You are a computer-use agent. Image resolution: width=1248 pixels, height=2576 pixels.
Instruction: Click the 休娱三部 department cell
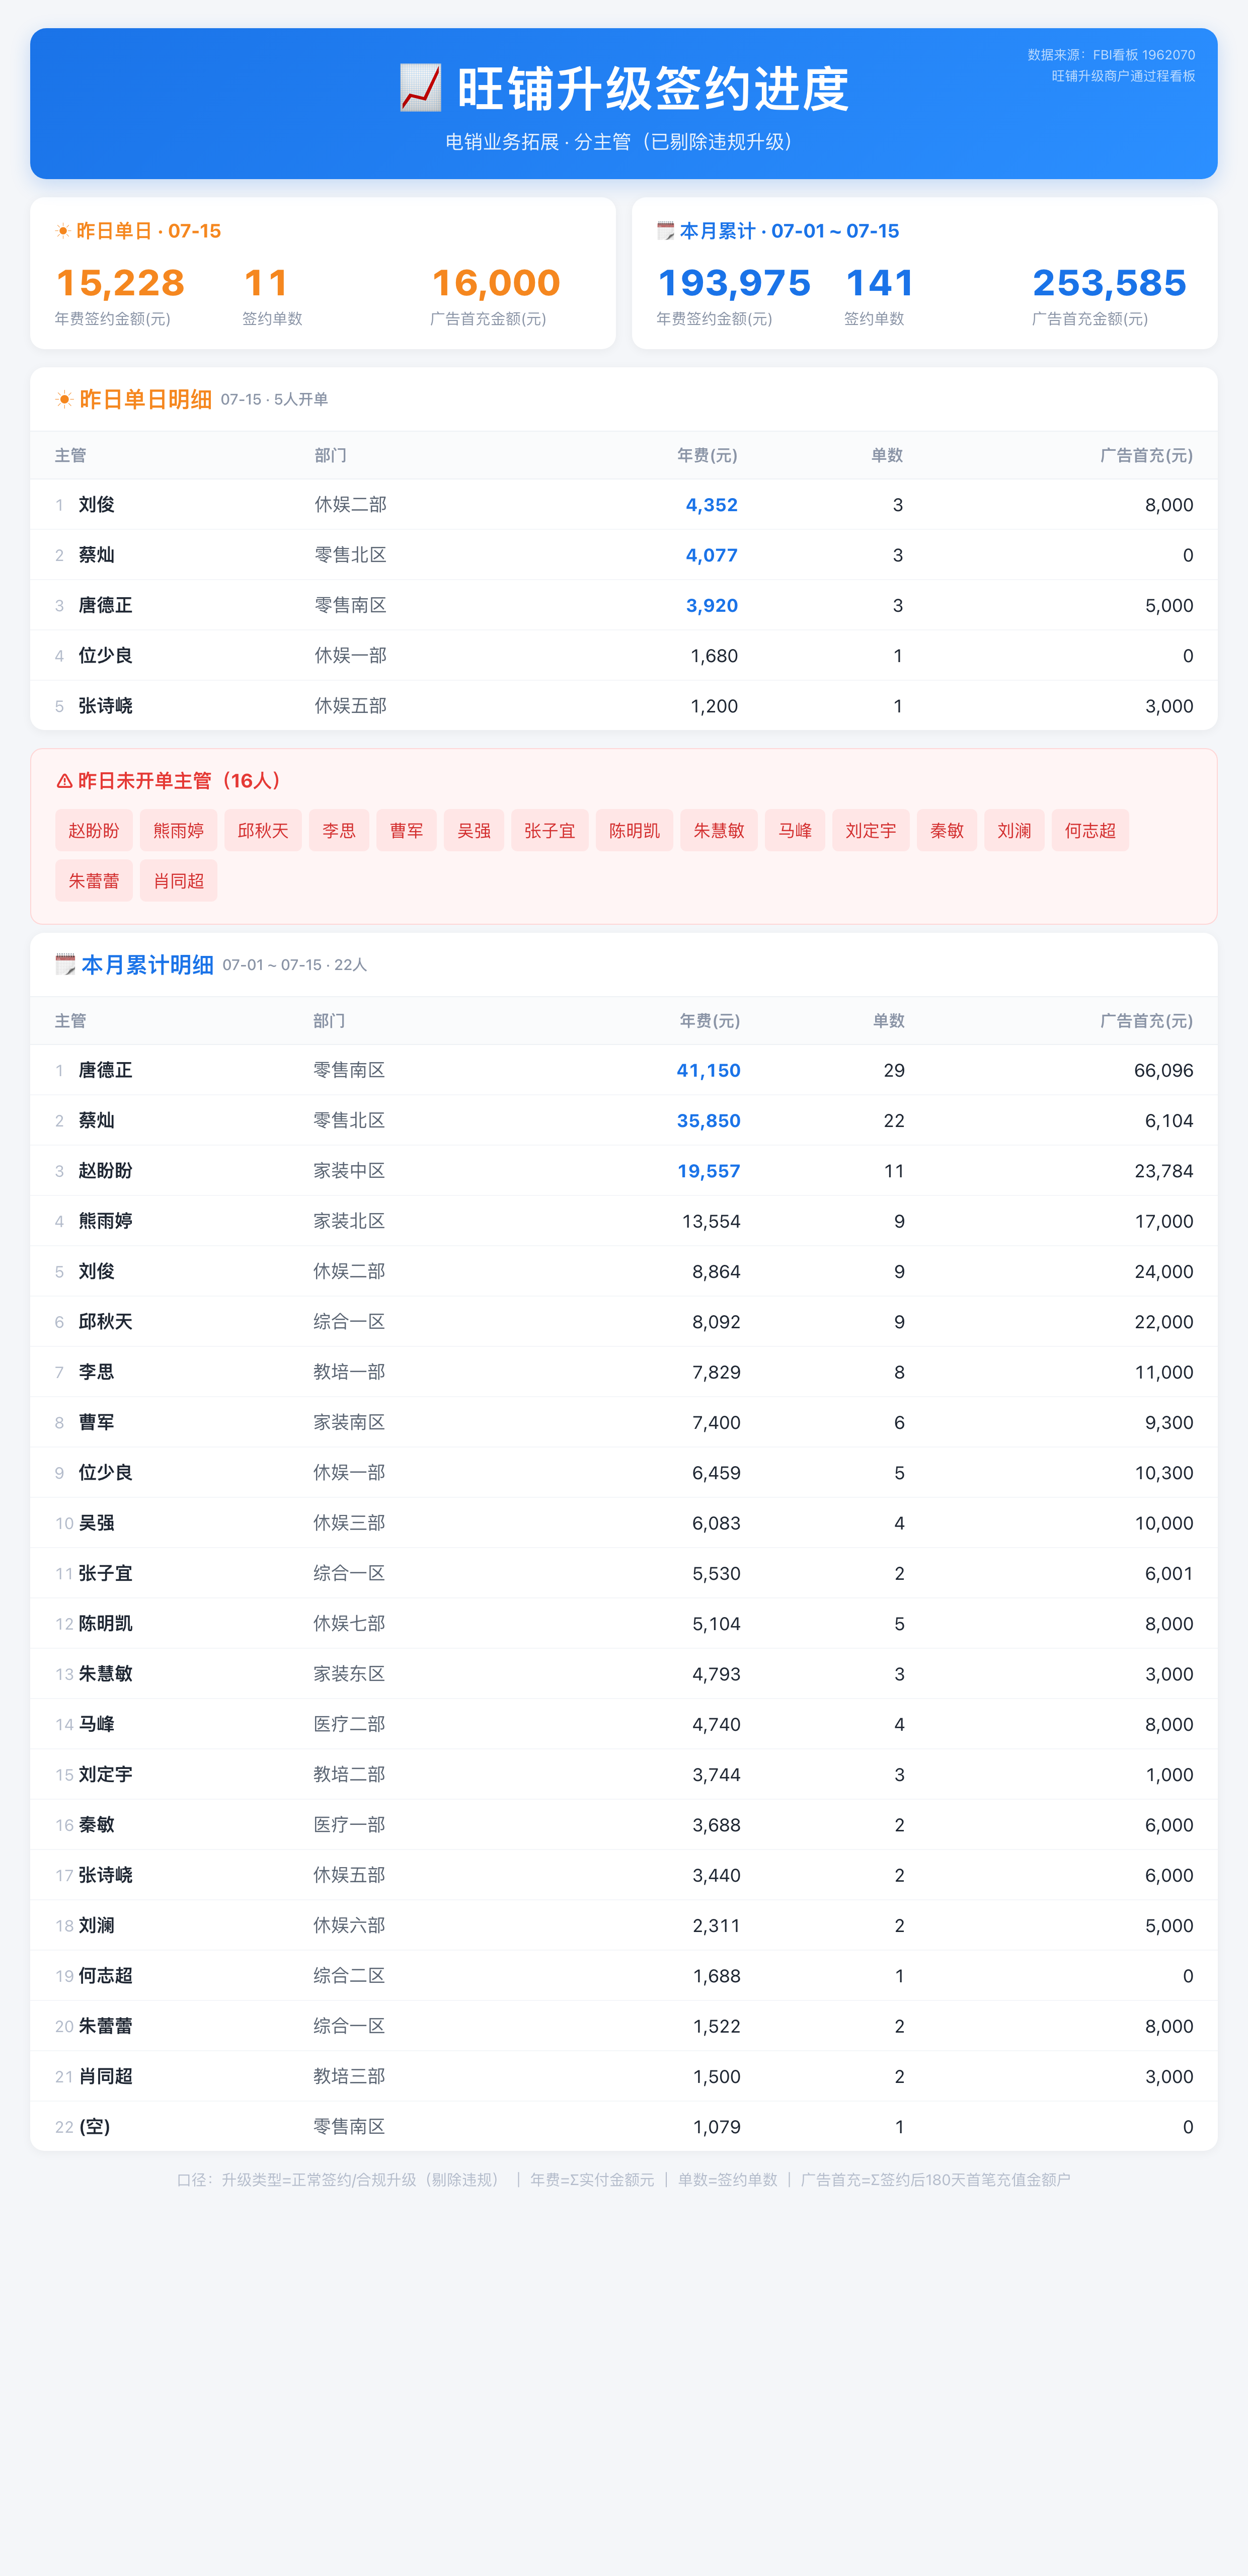pos(349,1523)
